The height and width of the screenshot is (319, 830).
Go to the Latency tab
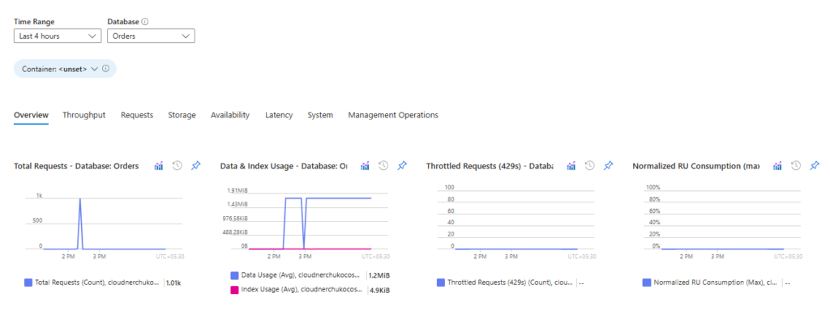tap(279, 115)
